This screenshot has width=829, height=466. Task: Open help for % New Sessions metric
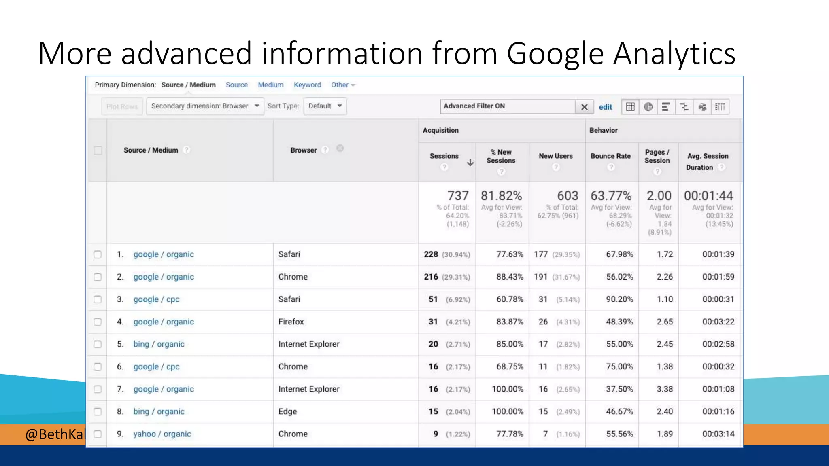click(x=501, y=172)
